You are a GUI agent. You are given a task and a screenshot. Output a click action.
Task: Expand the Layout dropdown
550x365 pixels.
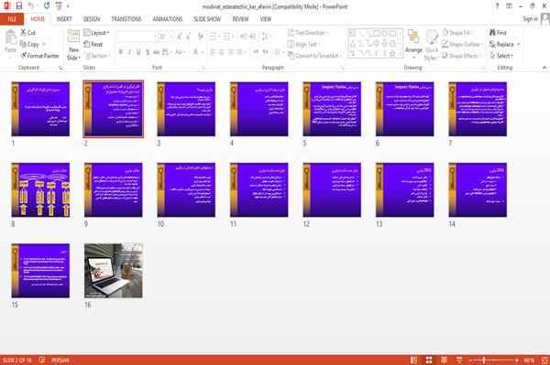coord(96,33)
